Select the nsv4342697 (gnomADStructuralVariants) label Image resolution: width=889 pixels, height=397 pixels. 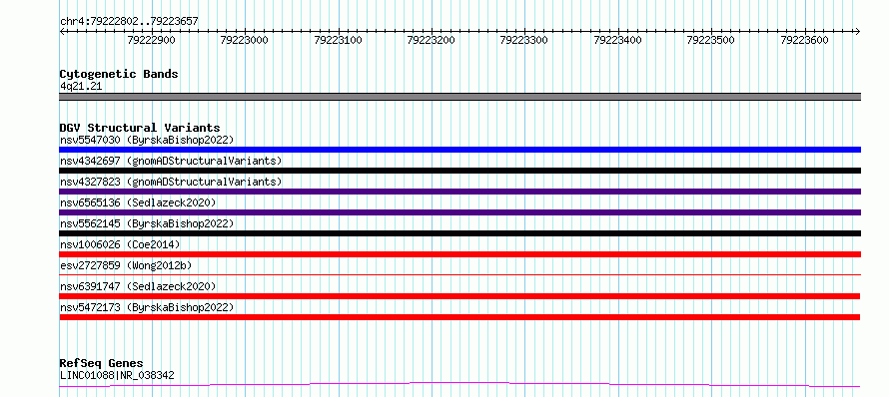coord(171,161)
